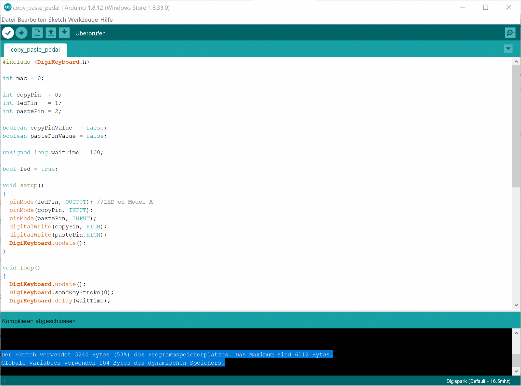Save the sketch with the Save icon
This screenshot has width=521, height=386.
(64, 33)
